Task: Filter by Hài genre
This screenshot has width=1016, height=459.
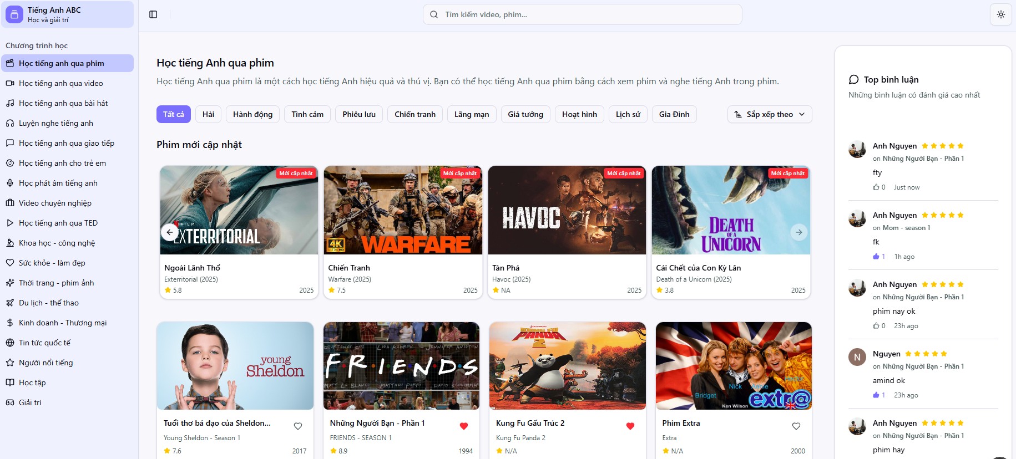Action: point(208,114)
